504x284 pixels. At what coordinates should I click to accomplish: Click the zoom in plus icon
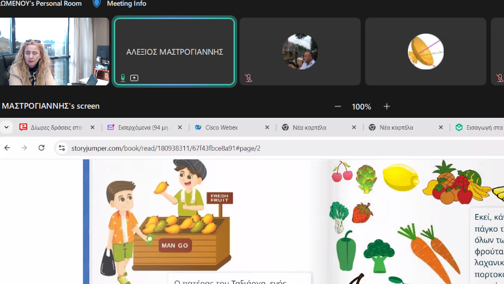[387, 106]
